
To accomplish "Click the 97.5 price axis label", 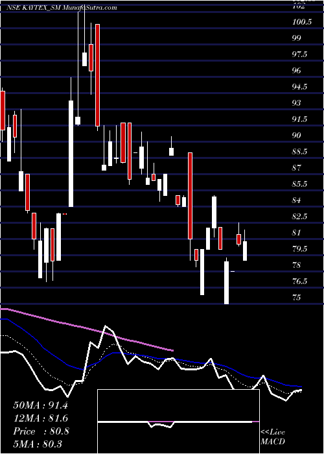I will click(x=299, y=54).
